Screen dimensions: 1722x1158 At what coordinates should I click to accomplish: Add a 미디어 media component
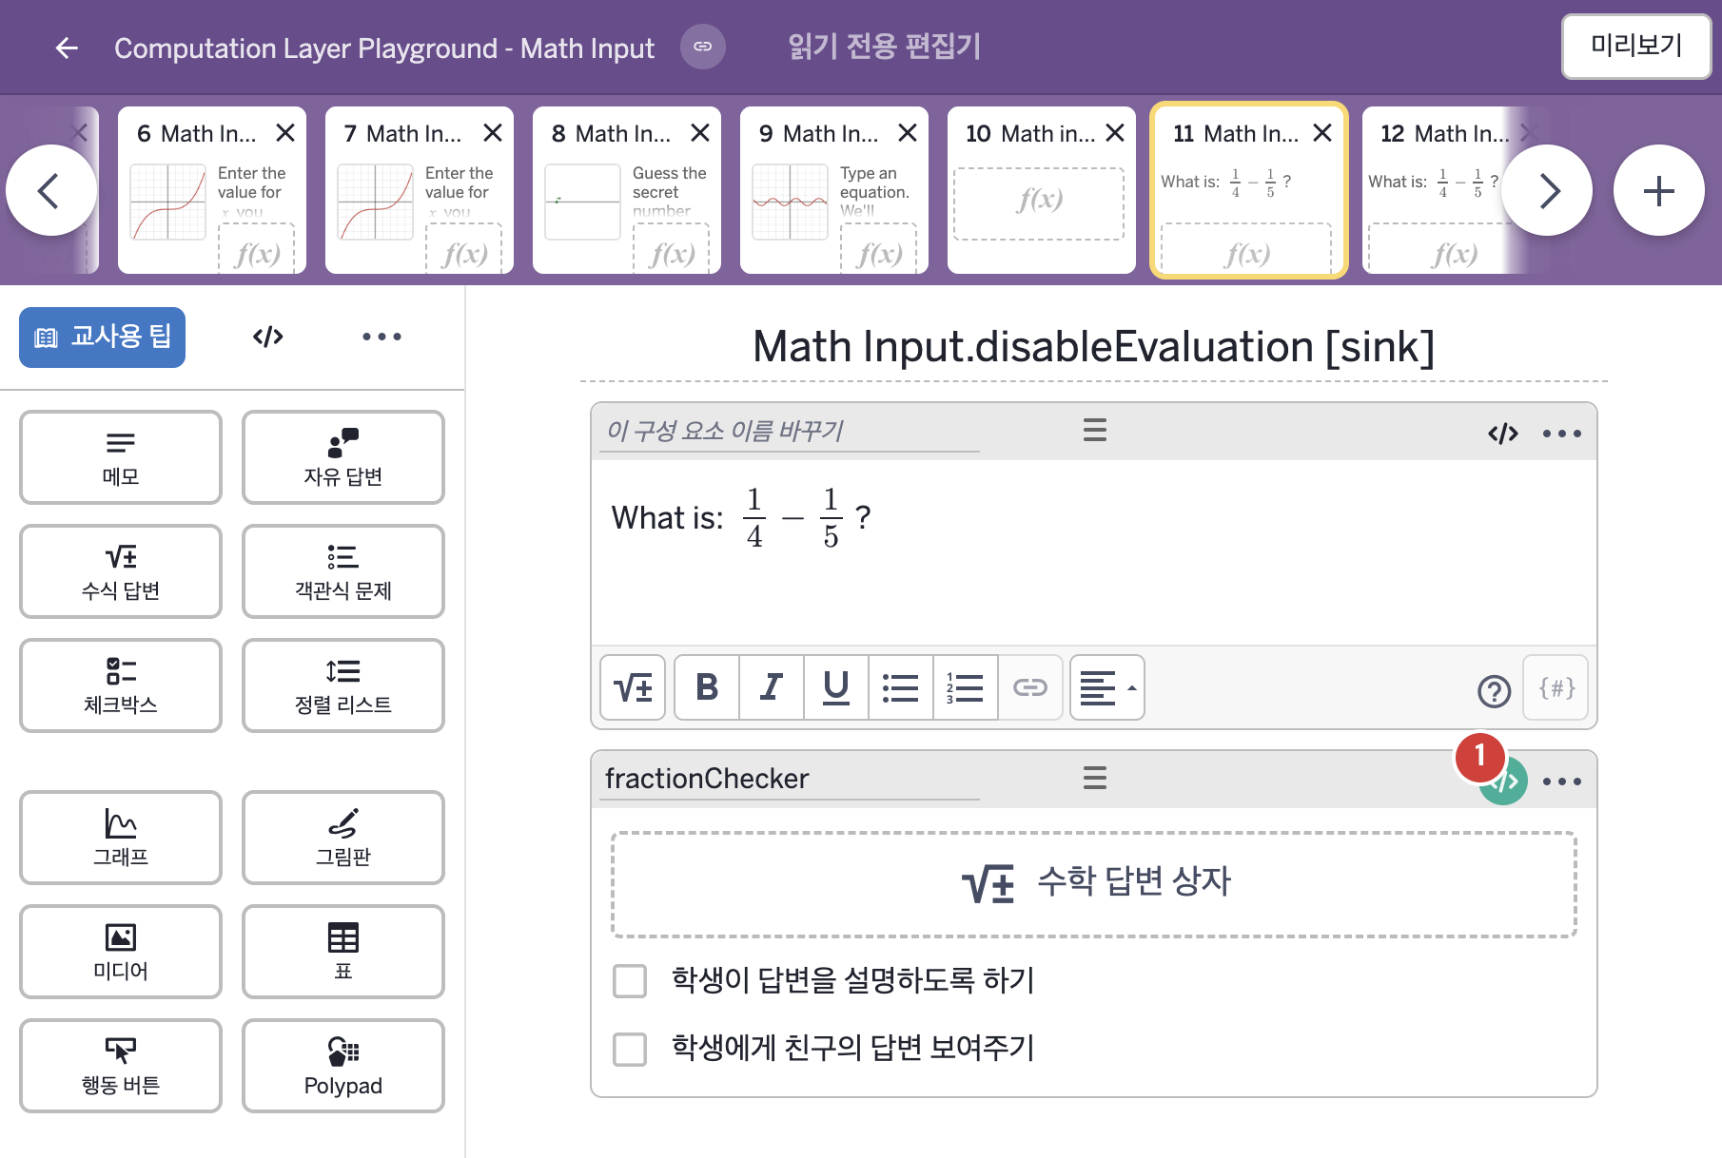pyautogui.click(x=121, y=952)
